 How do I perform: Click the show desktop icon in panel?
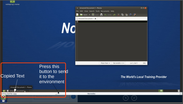point(4,91)
